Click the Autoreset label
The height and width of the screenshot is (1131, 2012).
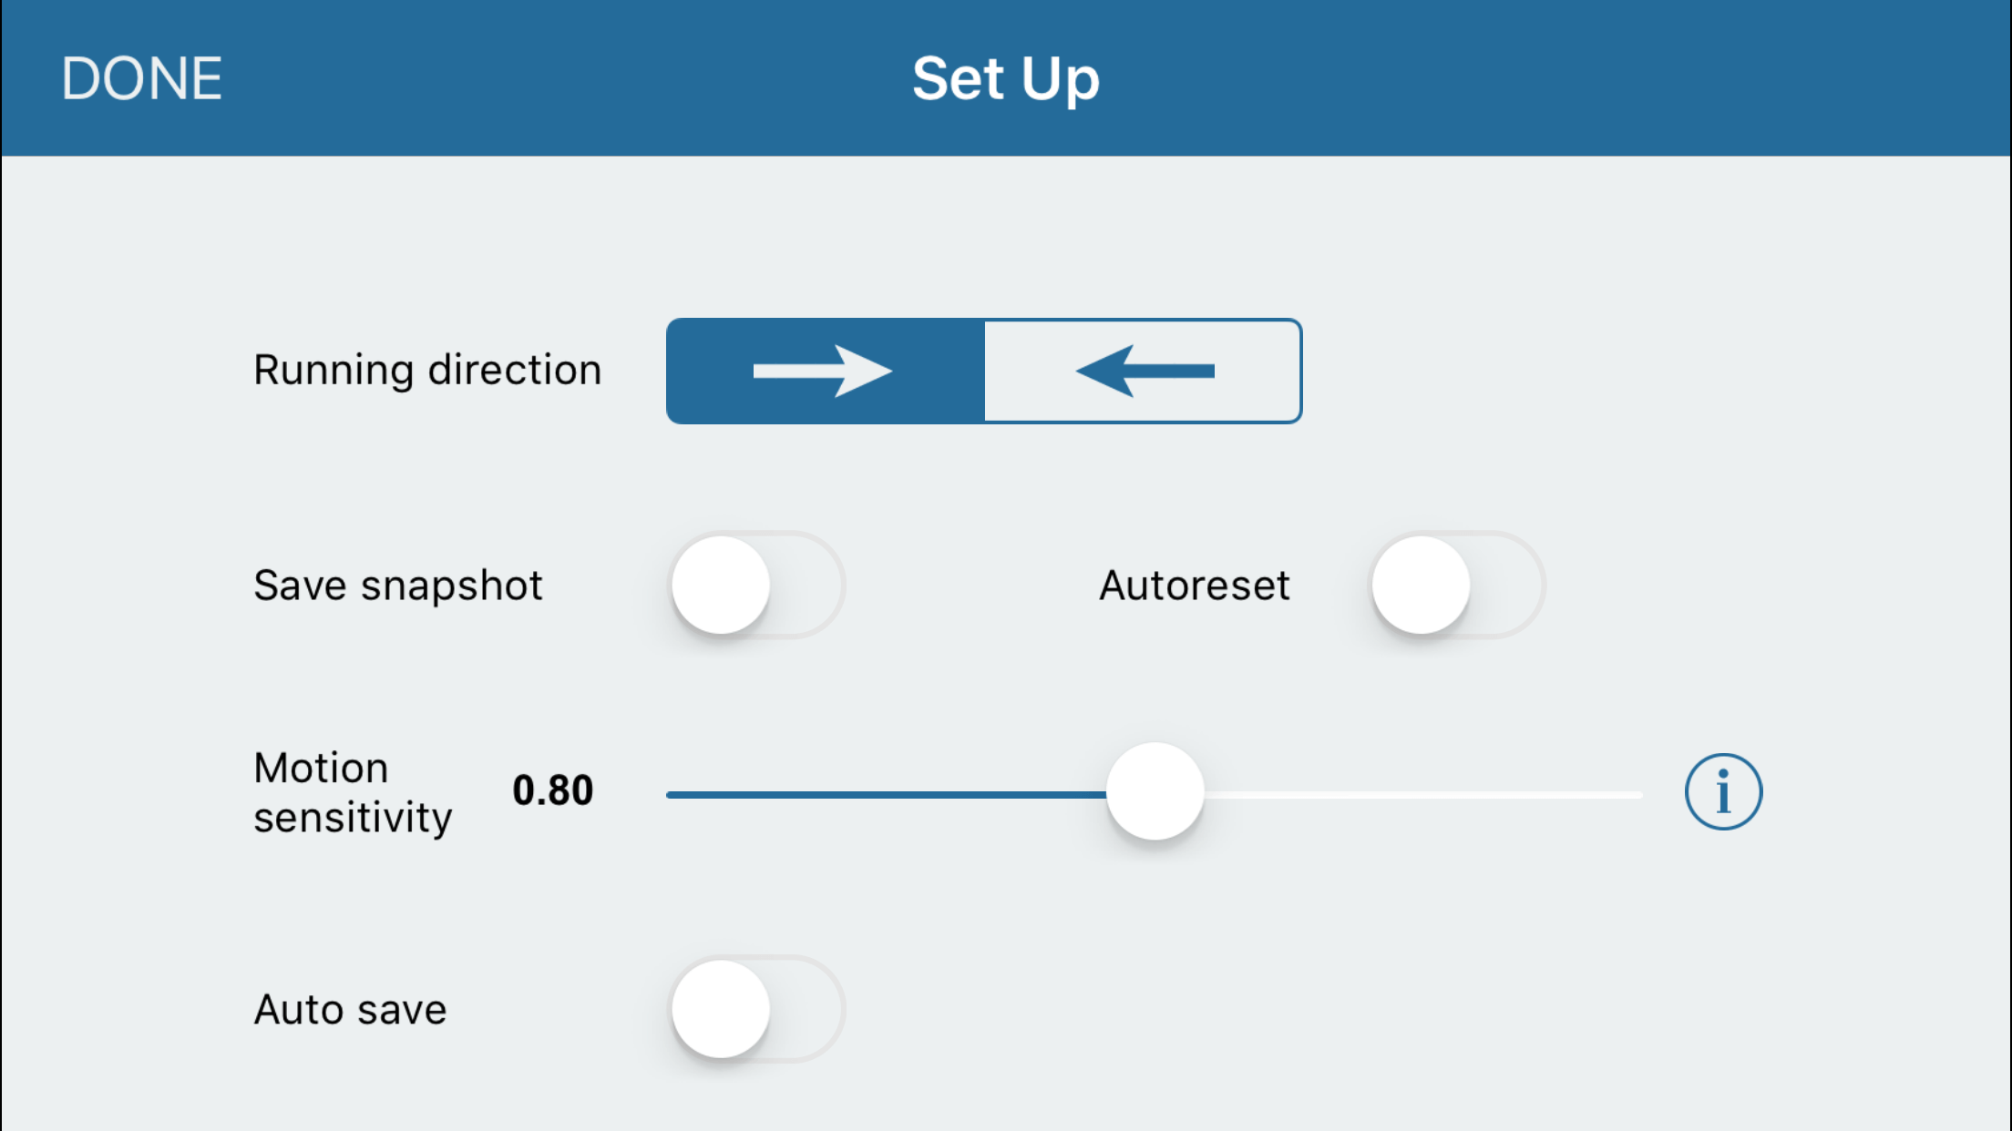tap(1194, 585)
